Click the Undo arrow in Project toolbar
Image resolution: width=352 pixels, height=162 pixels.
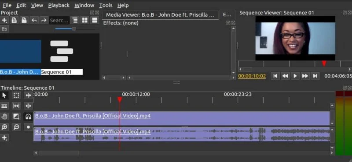click(34, 20)
